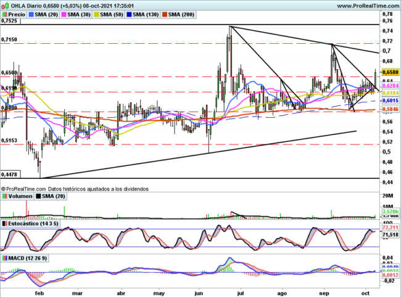
Task: Click the SMA (130) dark-blue swatch
Action: [x=129, y=15]
